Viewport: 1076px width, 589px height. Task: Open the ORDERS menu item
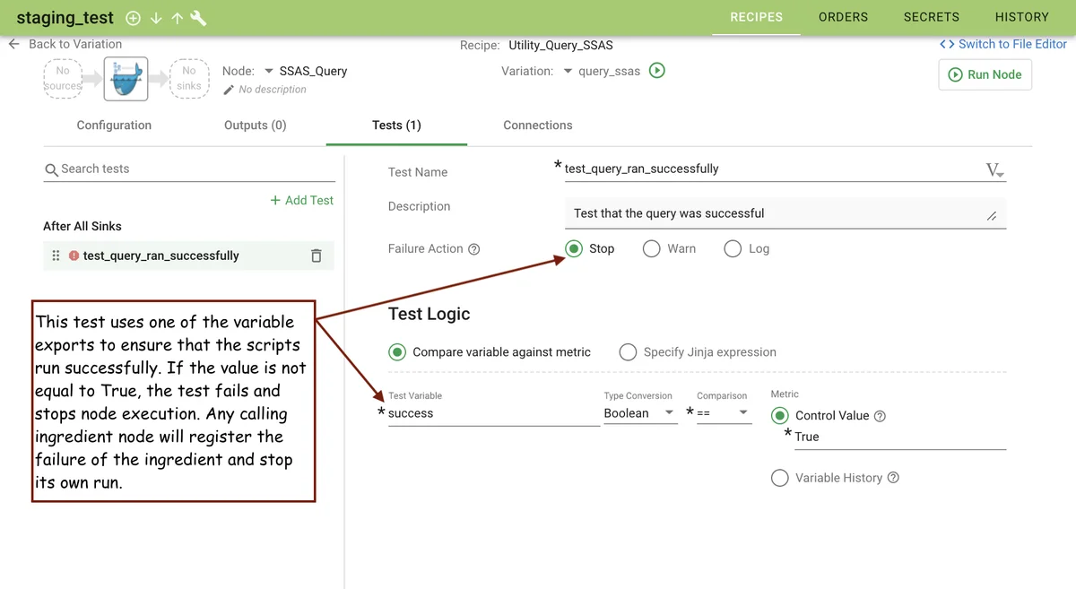[x=843, y=17]
